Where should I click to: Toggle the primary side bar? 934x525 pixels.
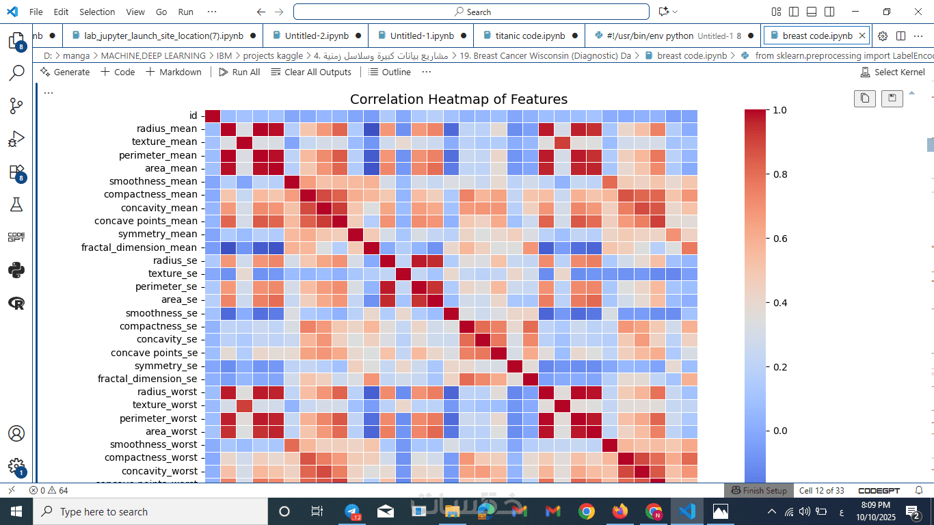pos(794,12)
